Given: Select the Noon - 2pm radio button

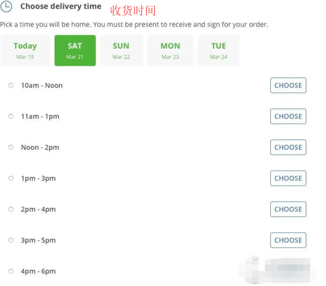Looking at the screenshot, I should point(11,148).
